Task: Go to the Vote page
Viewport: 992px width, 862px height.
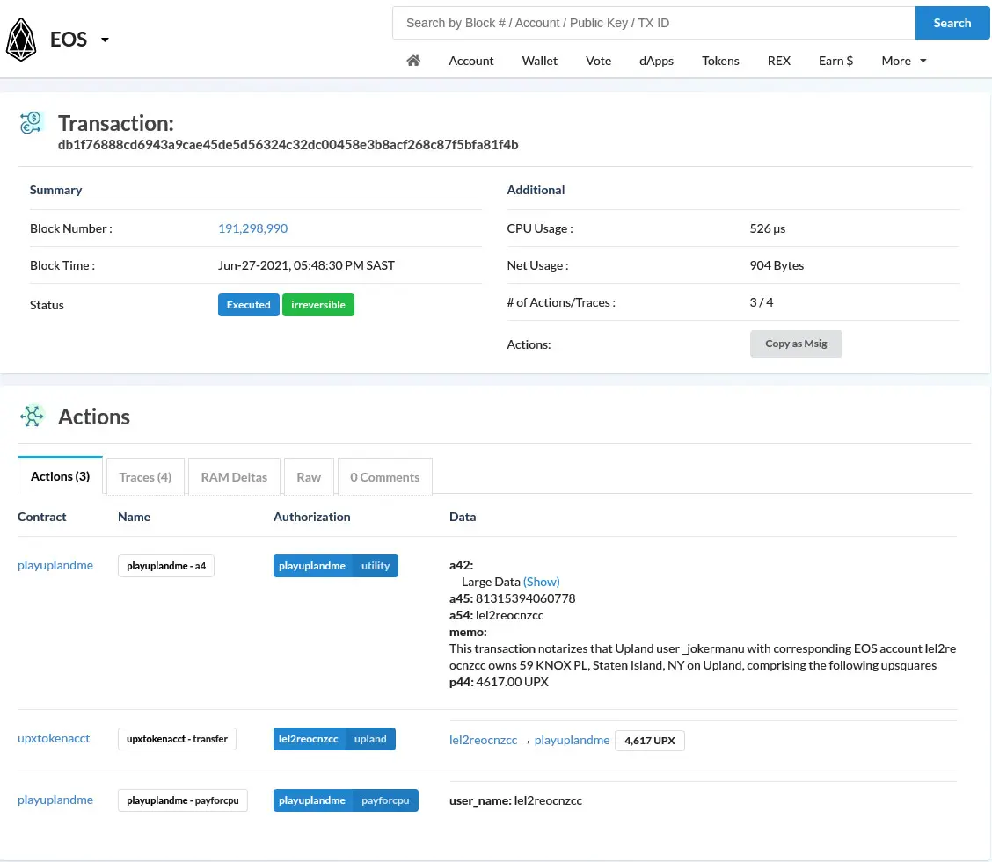Action: [x=599, y=61]
